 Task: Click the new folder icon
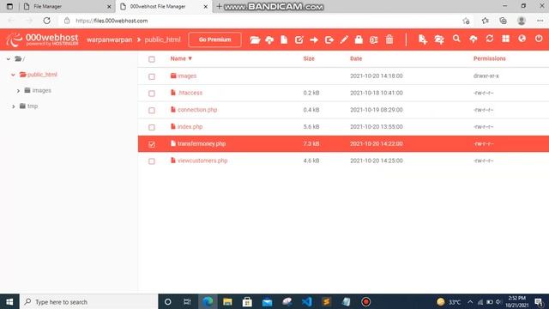[x=439, y=39]
